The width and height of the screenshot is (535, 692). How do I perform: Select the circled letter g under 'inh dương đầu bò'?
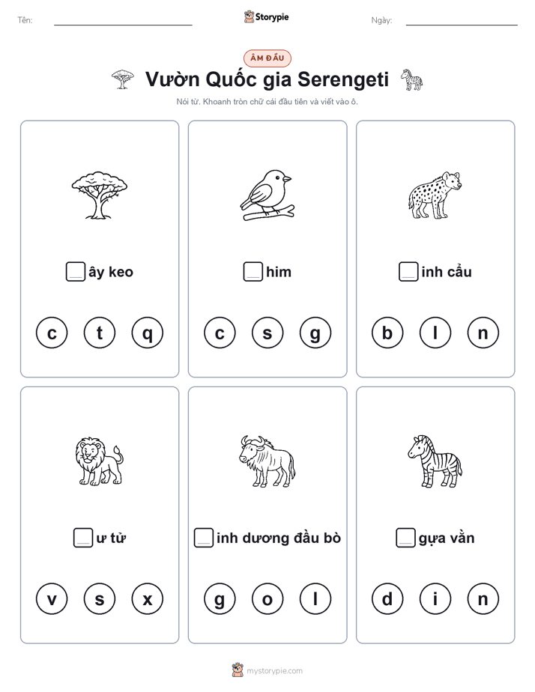[220, 599]
